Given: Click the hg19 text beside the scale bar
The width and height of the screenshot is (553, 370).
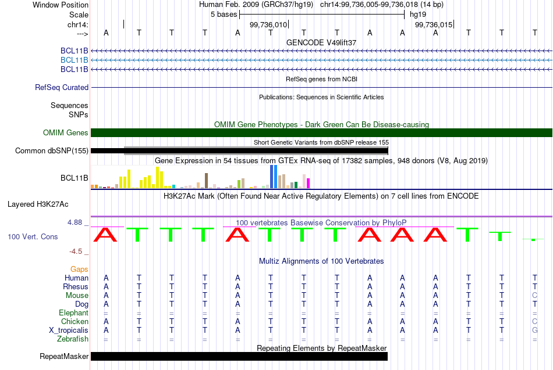Looking at the screenshot, I should [418, 15].
